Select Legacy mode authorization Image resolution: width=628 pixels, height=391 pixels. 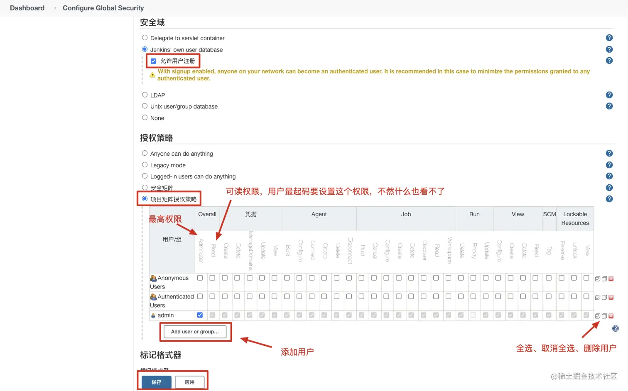click(145, 165)
